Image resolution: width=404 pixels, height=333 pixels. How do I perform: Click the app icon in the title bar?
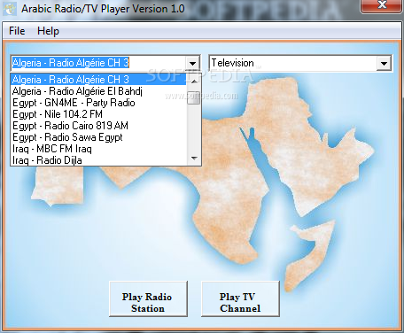pos(10,9)
